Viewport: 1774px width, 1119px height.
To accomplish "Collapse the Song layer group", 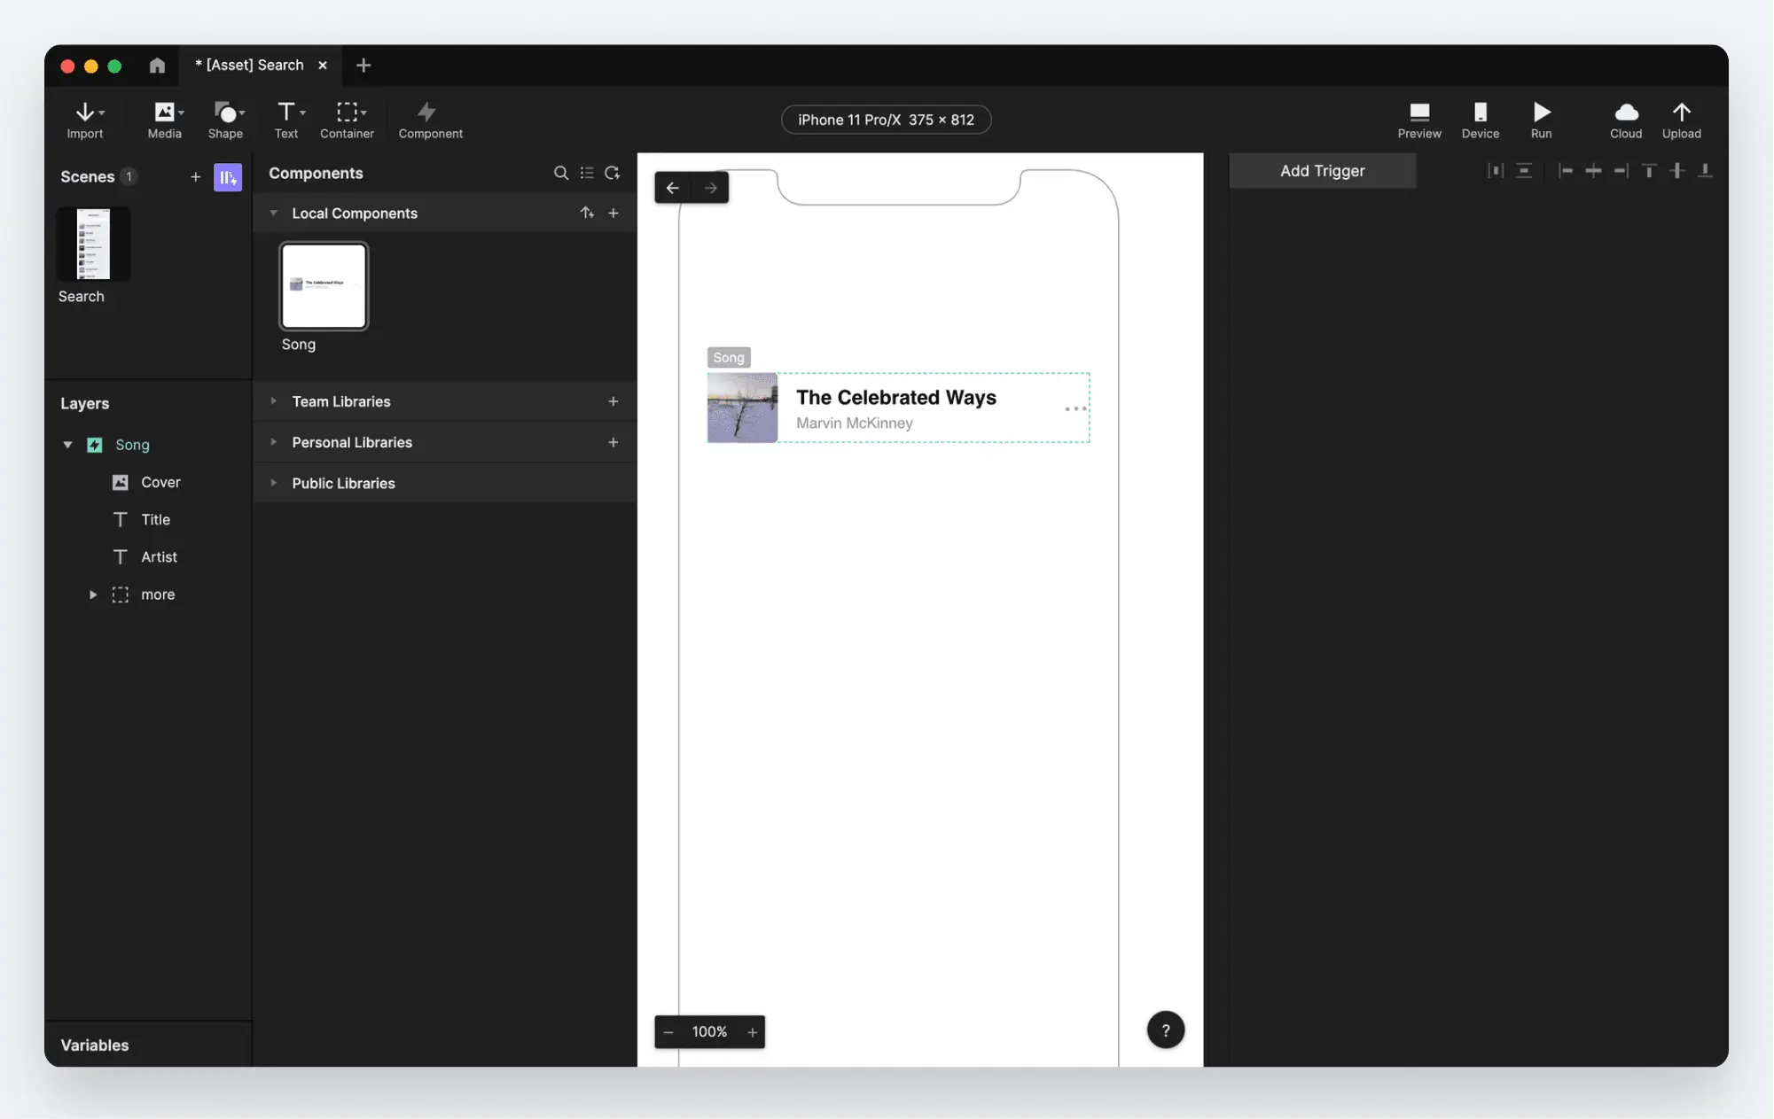I will click(x=67, y=445).
